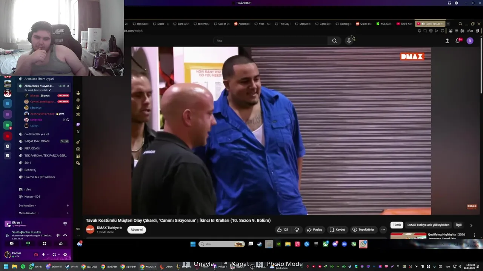Show more filter chips with right arrow
Screen dimensions: 483x271
[x=471, y=225]
